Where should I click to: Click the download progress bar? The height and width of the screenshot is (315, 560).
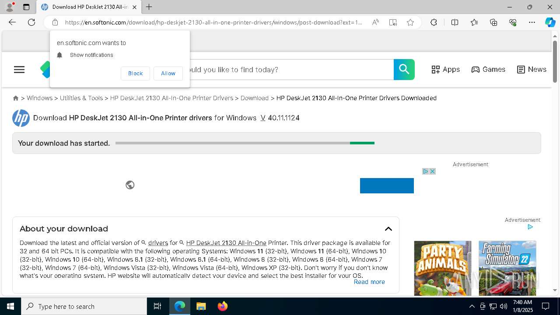point(245,143)
